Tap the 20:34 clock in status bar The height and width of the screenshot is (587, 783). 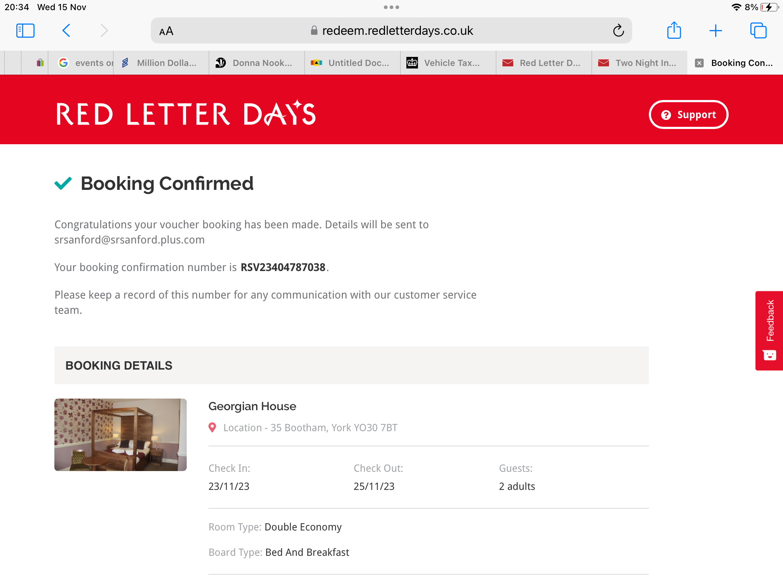[17, 7]
